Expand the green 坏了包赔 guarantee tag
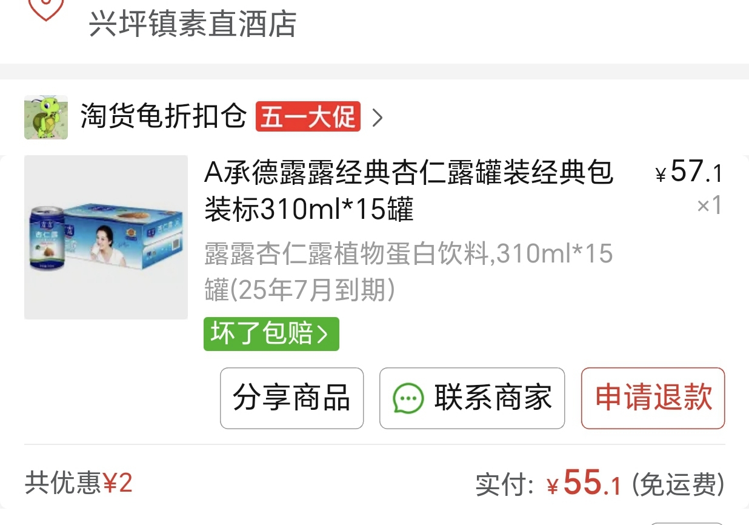Image resolution: width=749 pixels, height=525 pixels. pyautogui.click(x=271, y=334)
